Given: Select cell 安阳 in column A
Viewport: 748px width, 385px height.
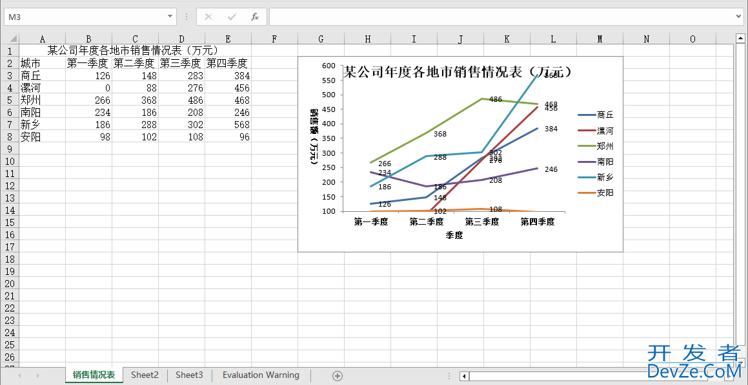Looking at the screenshot, I should [43, 136].
